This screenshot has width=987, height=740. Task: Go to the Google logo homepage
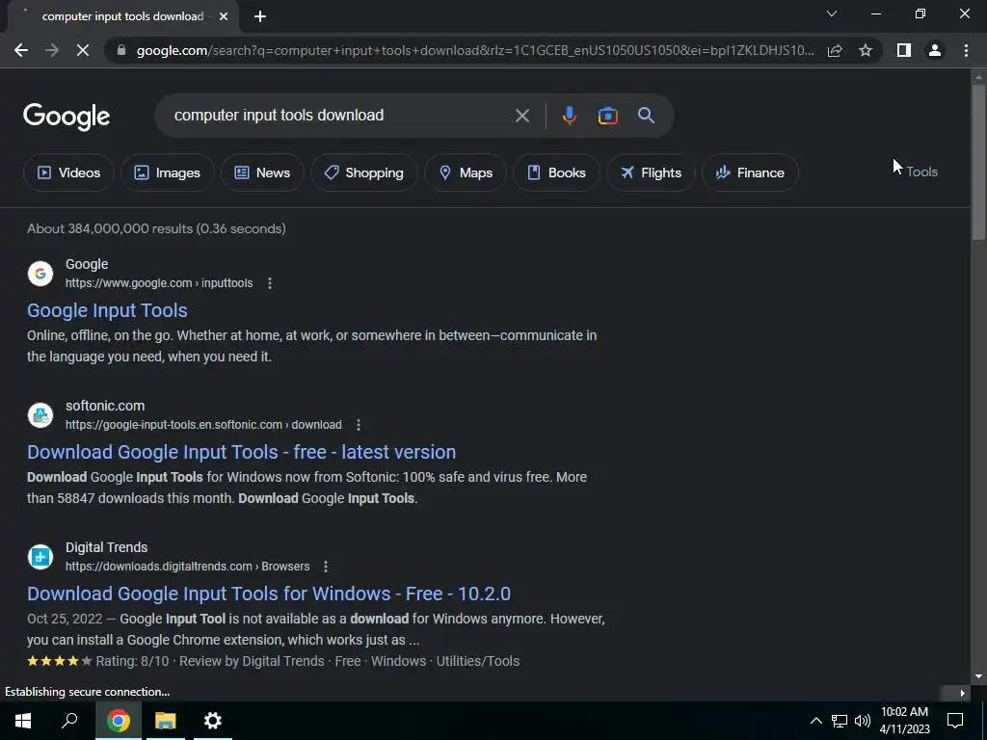tap(67, 117)
